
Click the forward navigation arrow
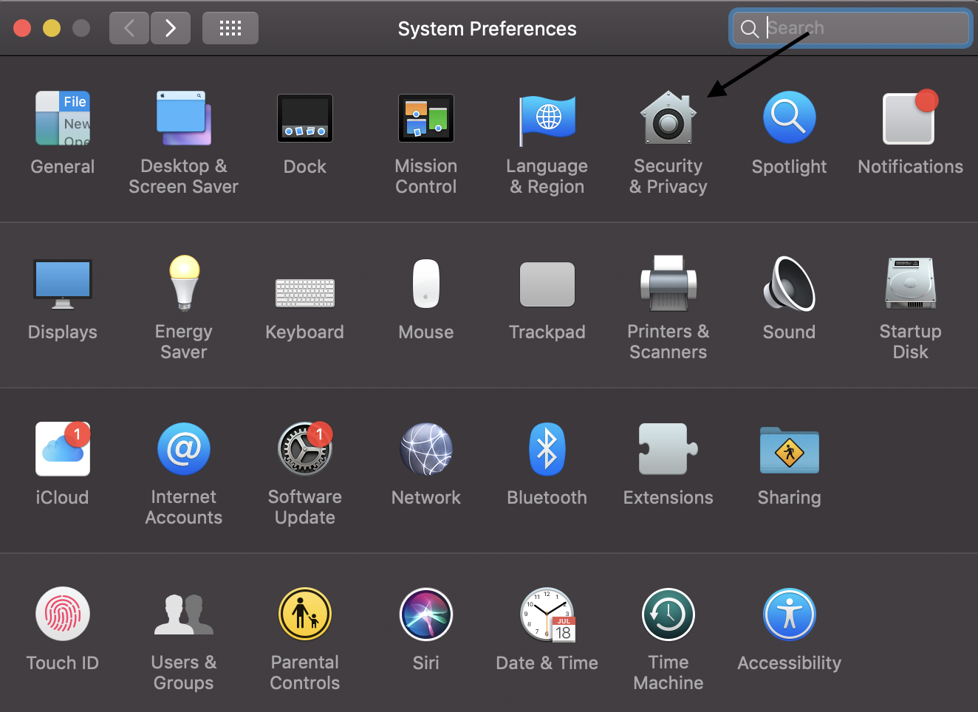(x=171, y=28)
